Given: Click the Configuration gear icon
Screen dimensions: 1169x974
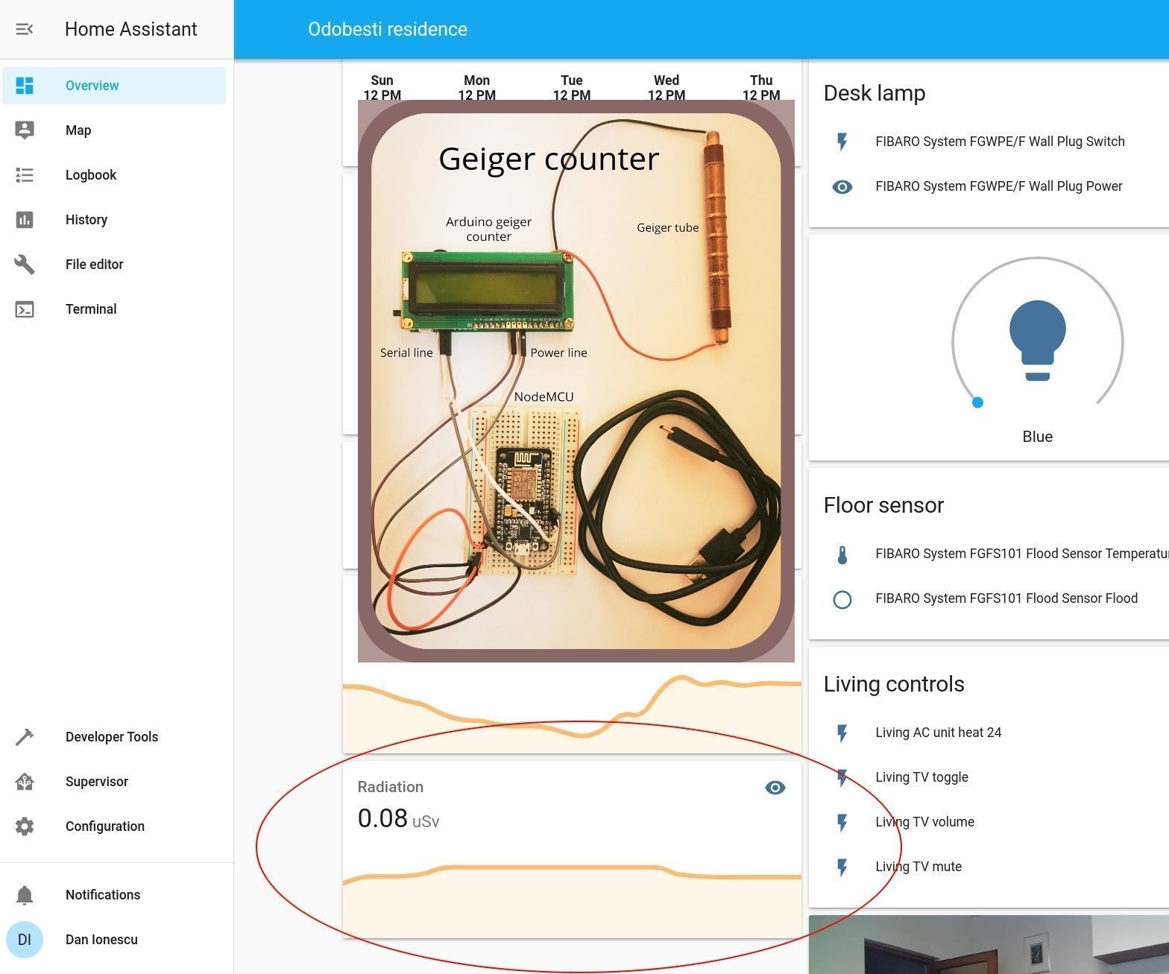Looking at the screenshot, I should coord(25,826).
